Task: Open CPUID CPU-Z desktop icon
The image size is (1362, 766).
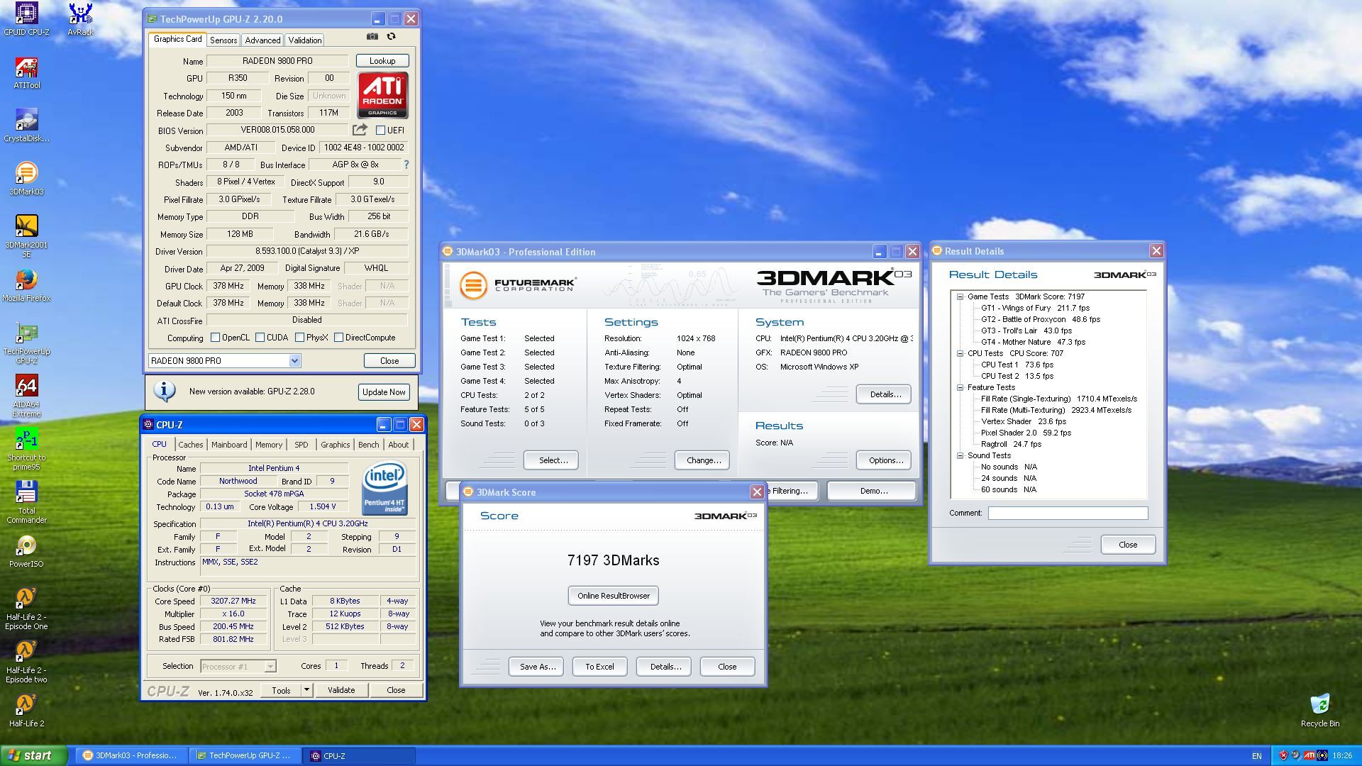Action: tap(26, 19)
